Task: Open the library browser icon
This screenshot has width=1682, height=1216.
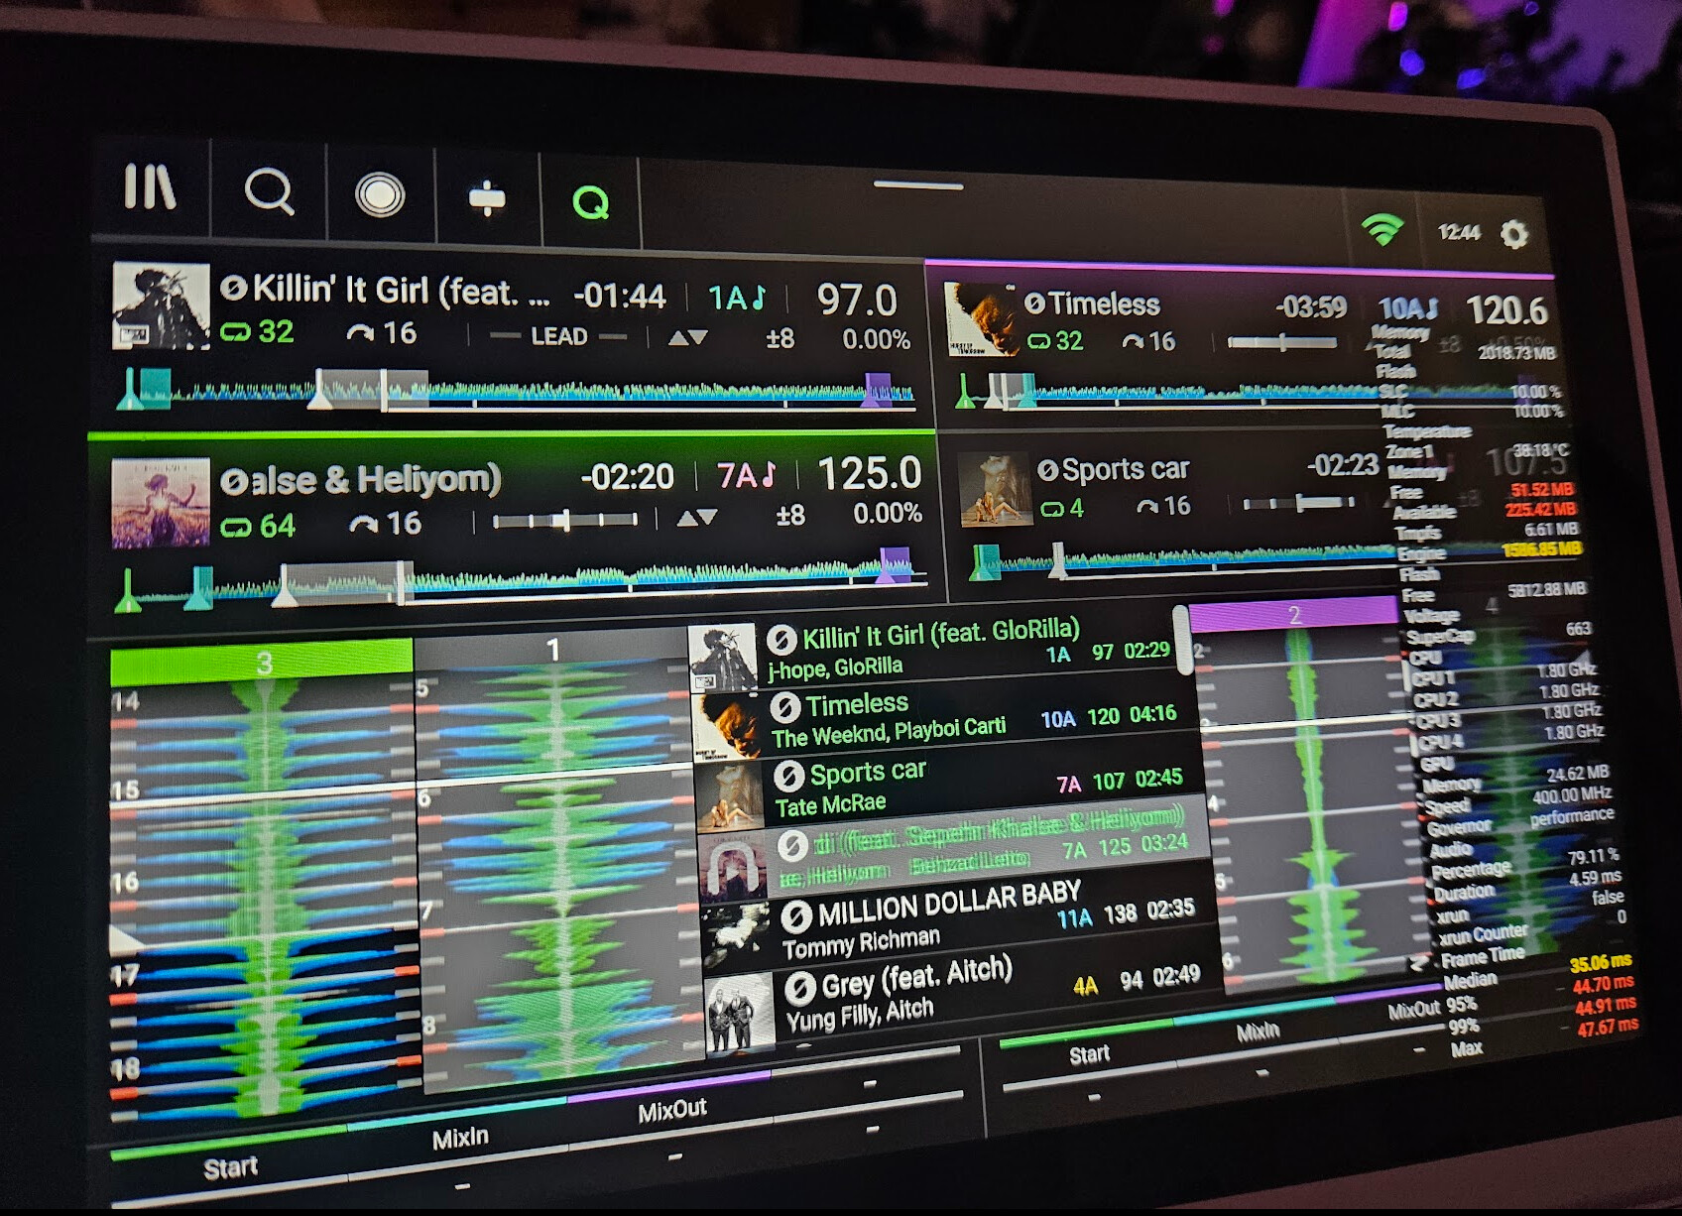Action: click(150, 186)
